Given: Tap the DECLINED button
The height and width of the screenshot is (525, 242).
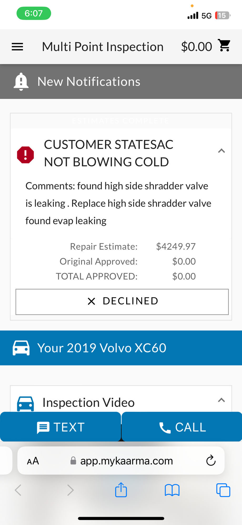Looking at the screenshot, I should [x=122, y=302].
